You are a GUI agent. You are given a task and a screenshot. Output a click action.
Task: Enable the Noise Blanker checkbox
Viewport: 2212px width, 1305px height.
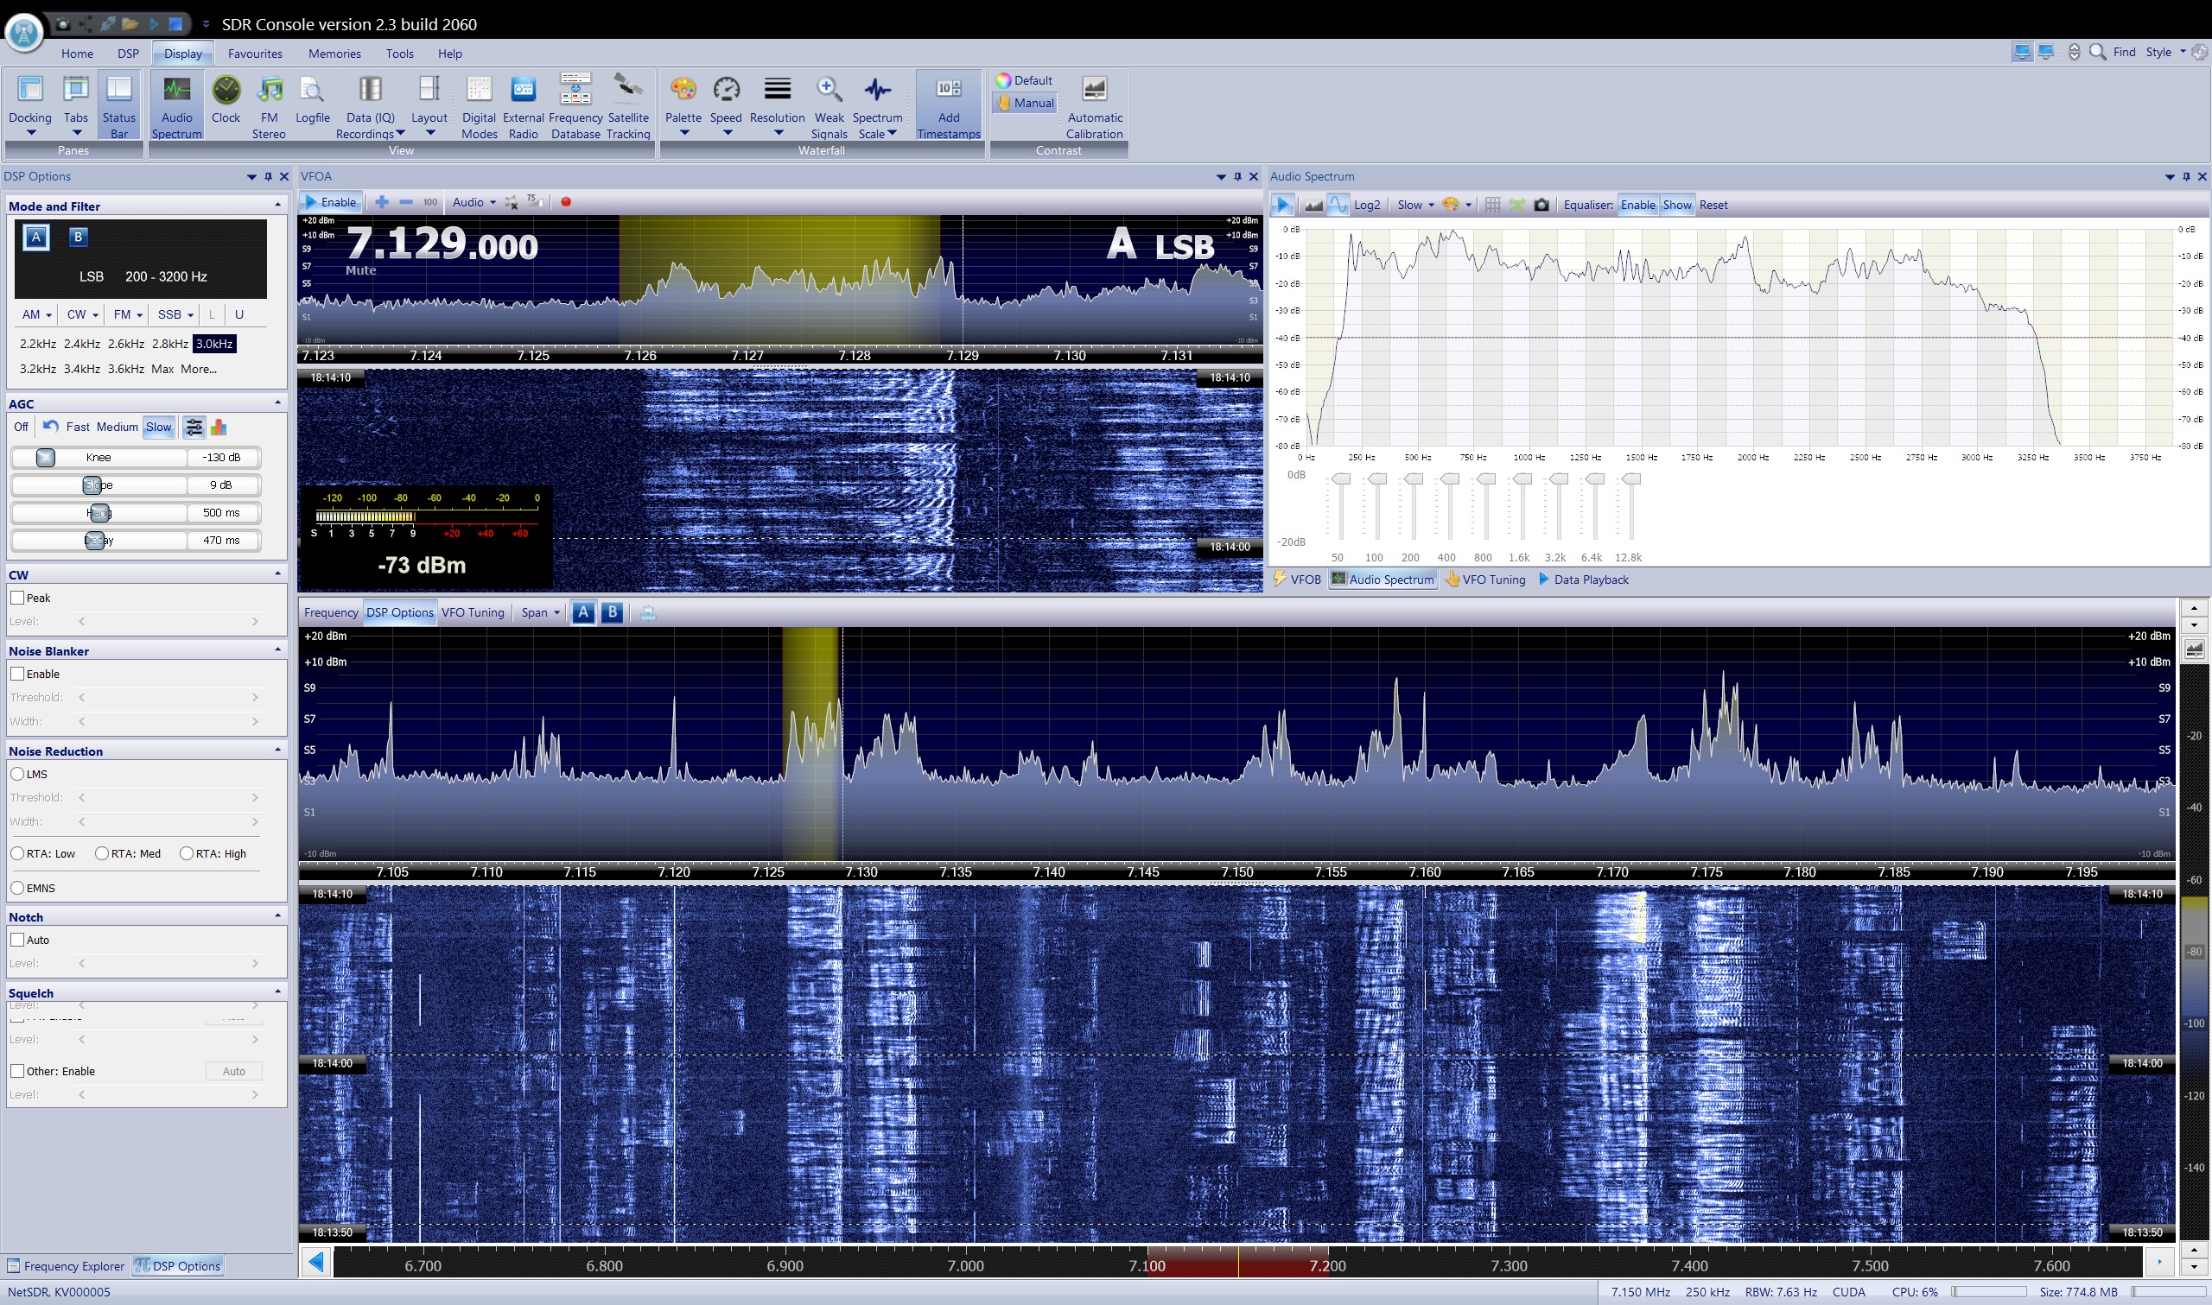pos(20,673)
